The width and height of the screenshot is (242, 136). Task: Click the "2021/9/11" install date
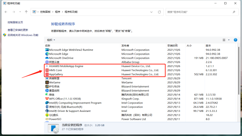pyautogui.click(x=173, y=119)
